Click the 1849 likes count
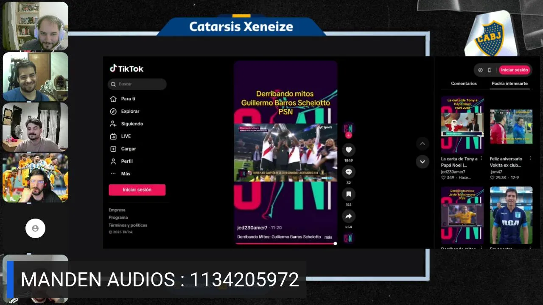The height and width of the screenshot is (305, 543). (x=349, y=161)
